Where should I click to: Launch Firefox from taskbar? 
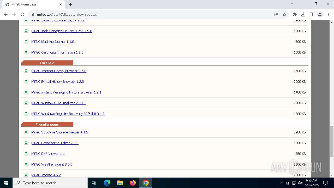pyautogui.click(x=133, y=183)
